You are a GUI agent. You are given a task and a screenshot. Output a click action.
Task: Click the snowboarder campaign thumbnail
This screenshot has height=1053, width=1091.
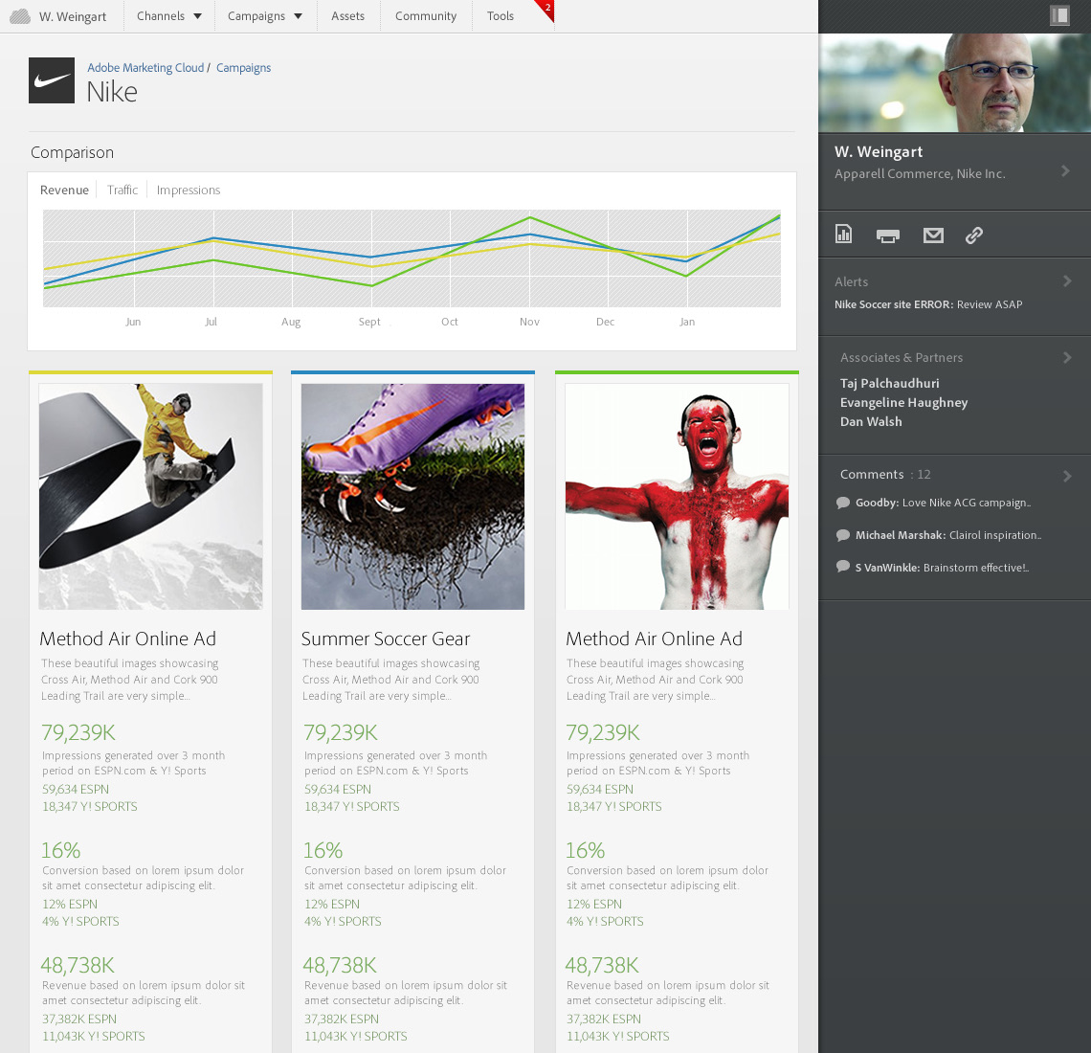(150, 496)
